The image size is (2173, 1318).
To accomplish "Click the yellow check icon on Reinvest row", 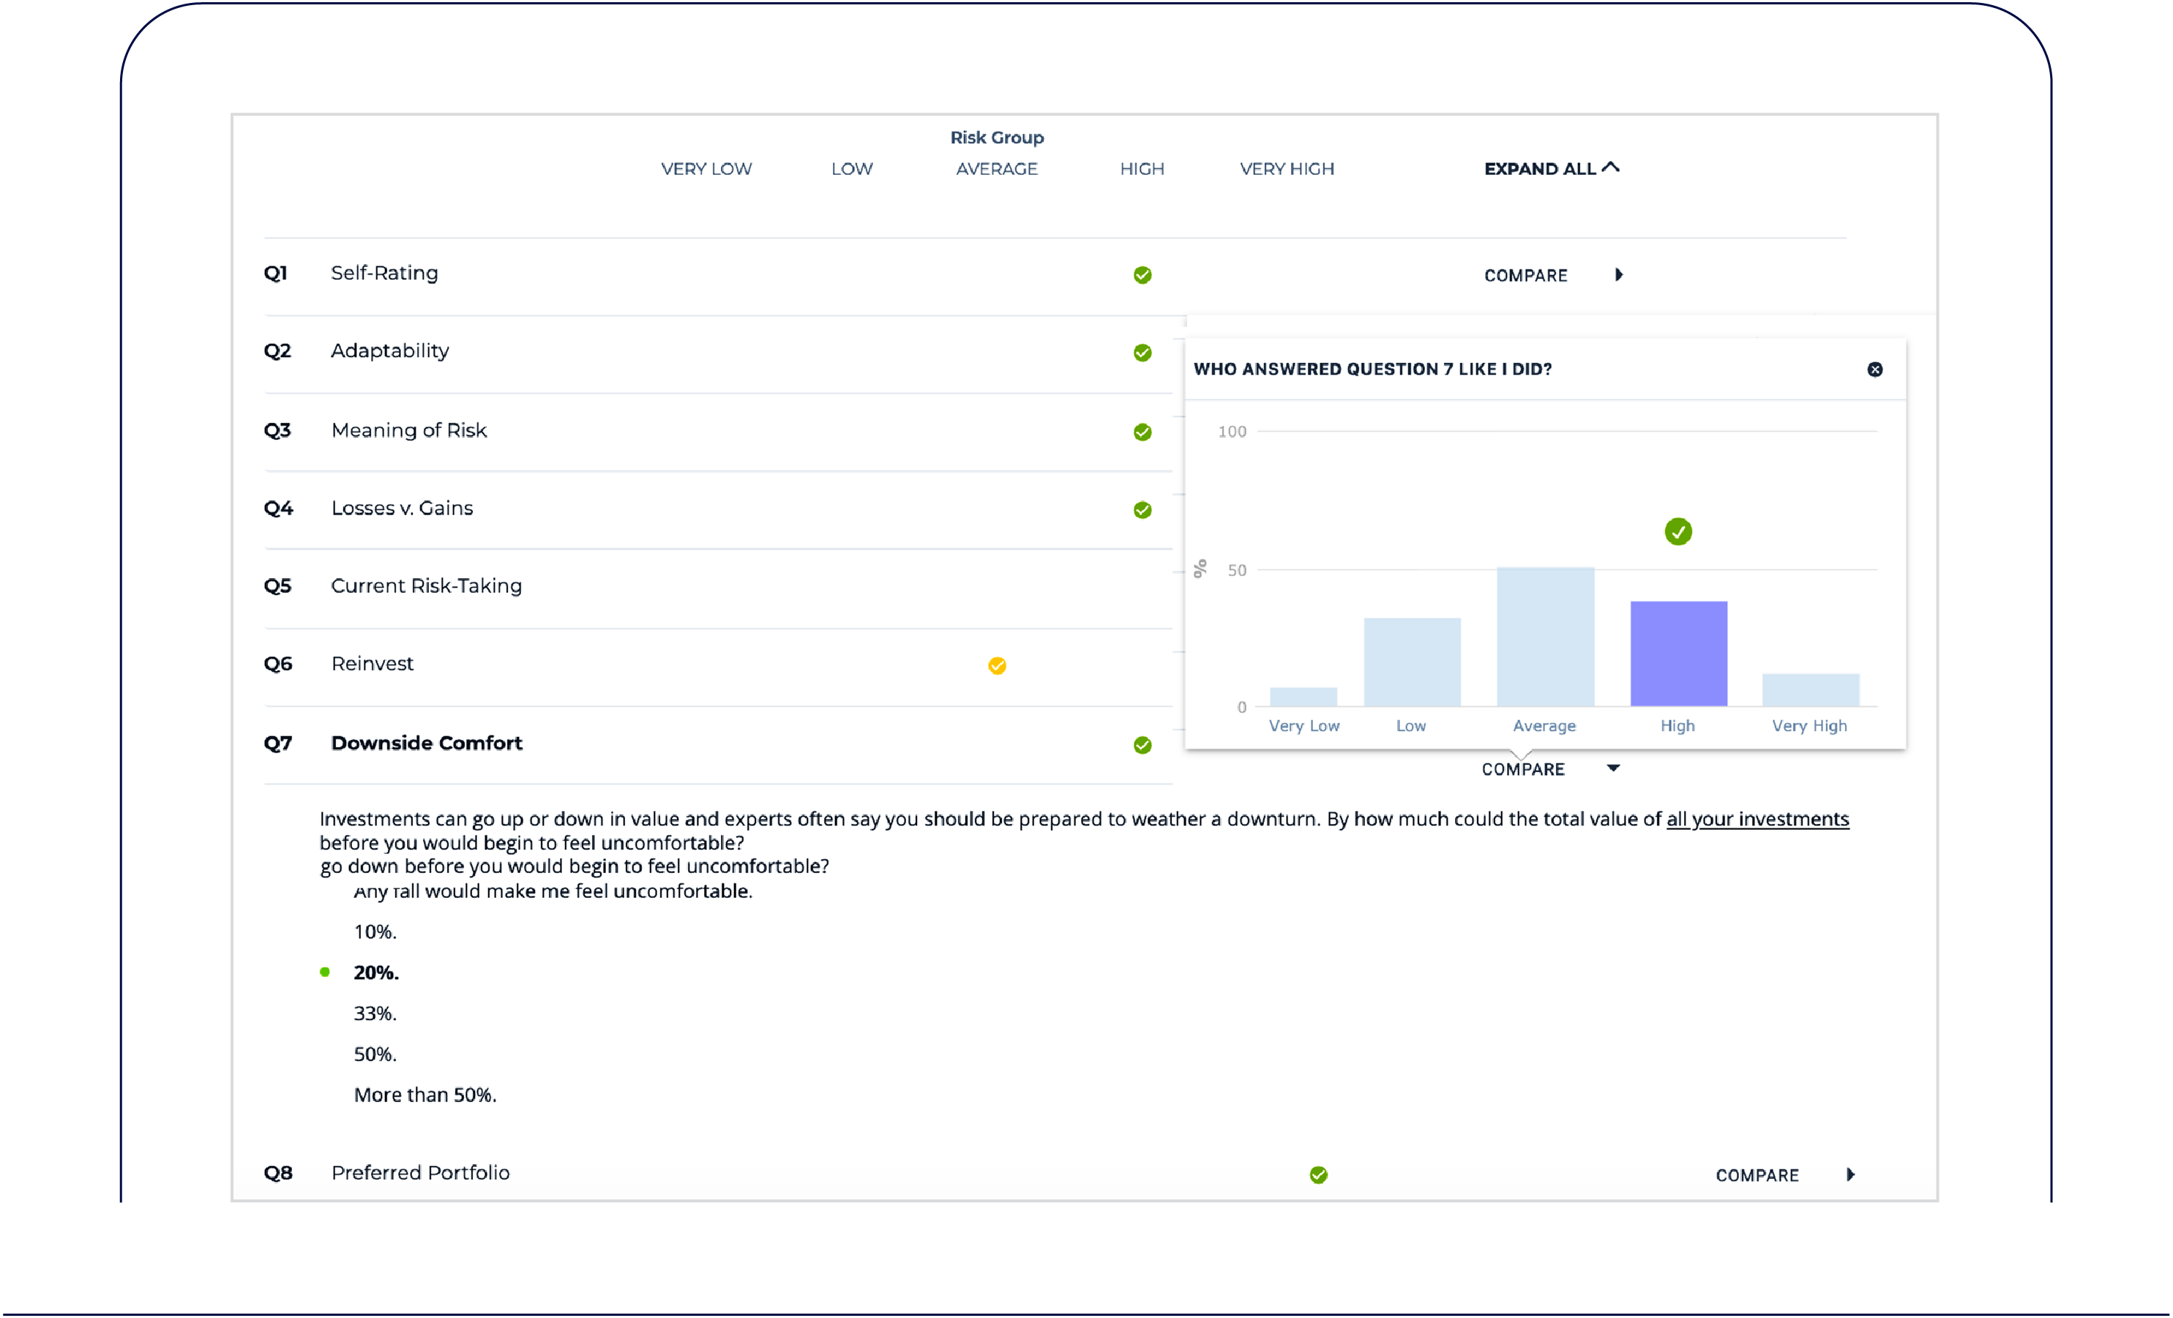I will (997, 666).
